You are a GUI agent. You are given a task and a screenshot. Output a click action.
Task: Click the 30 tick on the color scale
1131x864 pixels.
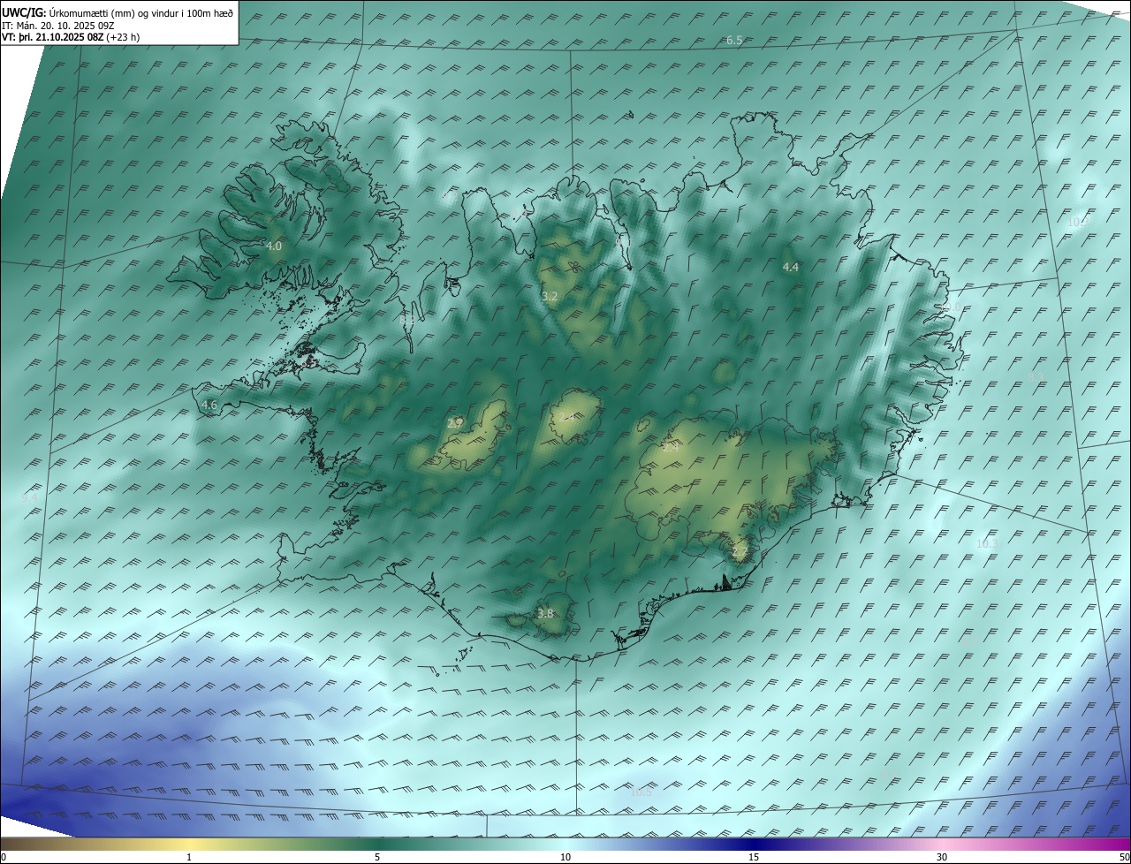942,857
